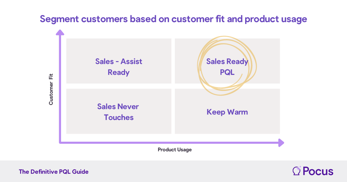
Task: Select the Keep Warm quadrant
Action: pos(227,111)
